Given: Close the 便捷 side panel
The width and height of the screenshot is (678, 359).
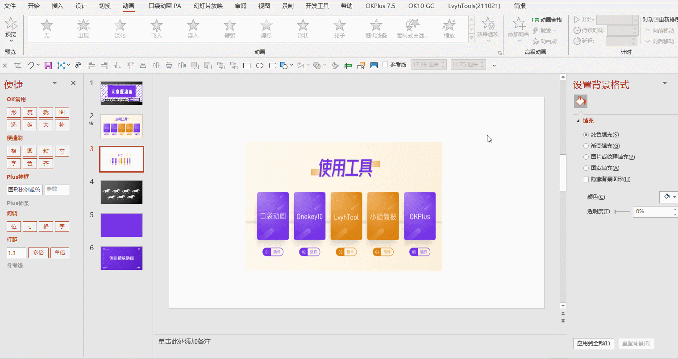Looking at the screenshot, I should click(73, 83).
